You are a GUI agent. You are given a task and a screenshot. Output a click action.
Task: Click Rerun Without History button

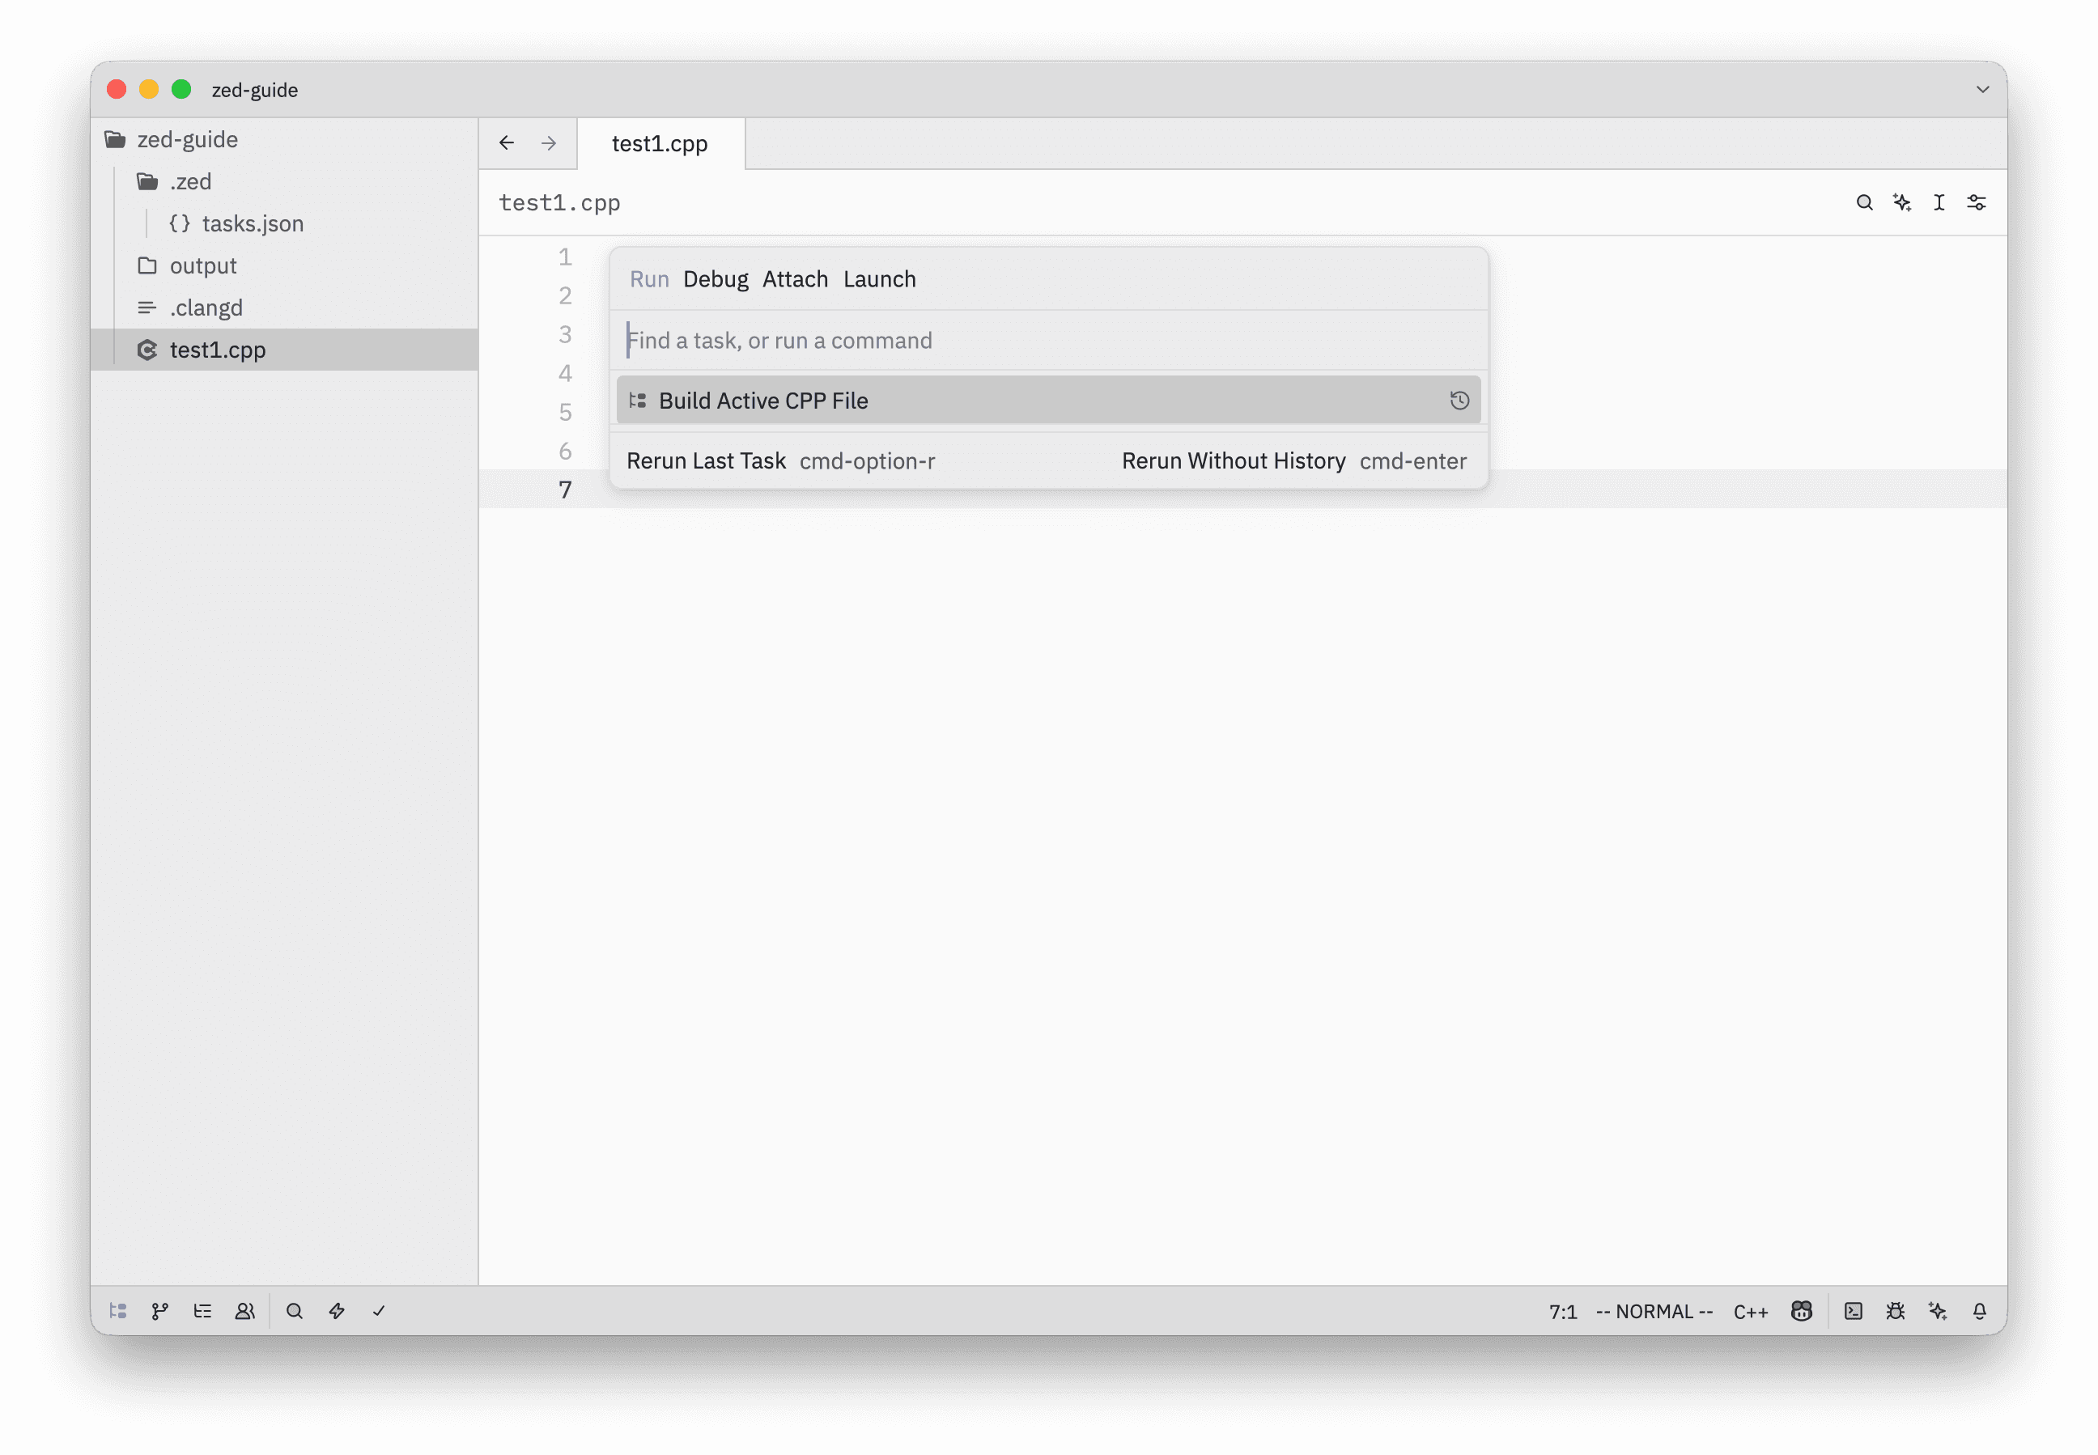pos(1234,461)
